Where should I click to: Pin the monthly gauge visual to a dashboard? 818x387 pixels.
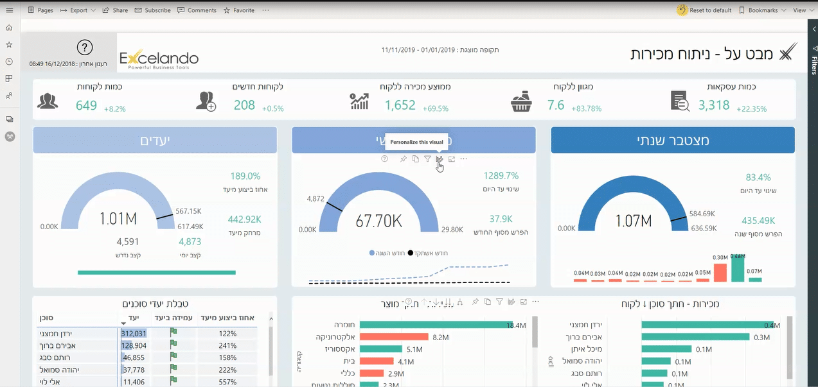coord(403,159)
